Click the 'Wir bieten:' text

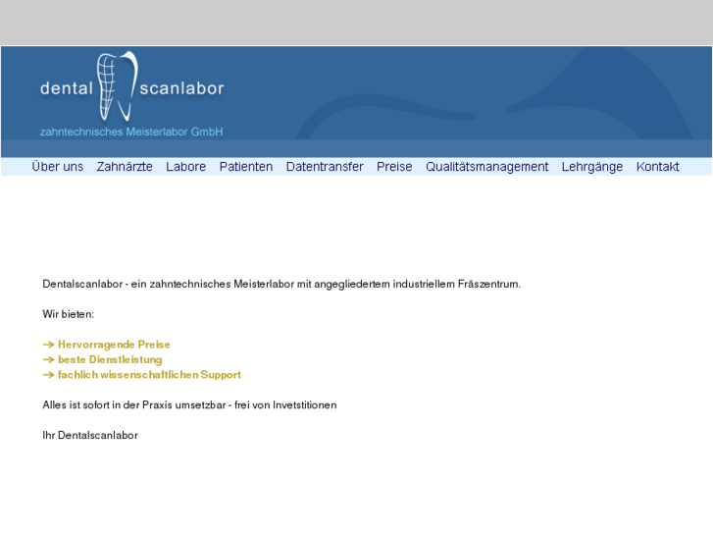69,314
